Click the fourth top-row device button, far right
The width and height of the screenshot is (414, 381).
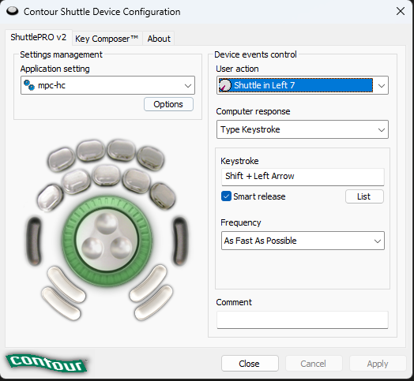click(x=150, y=159)
